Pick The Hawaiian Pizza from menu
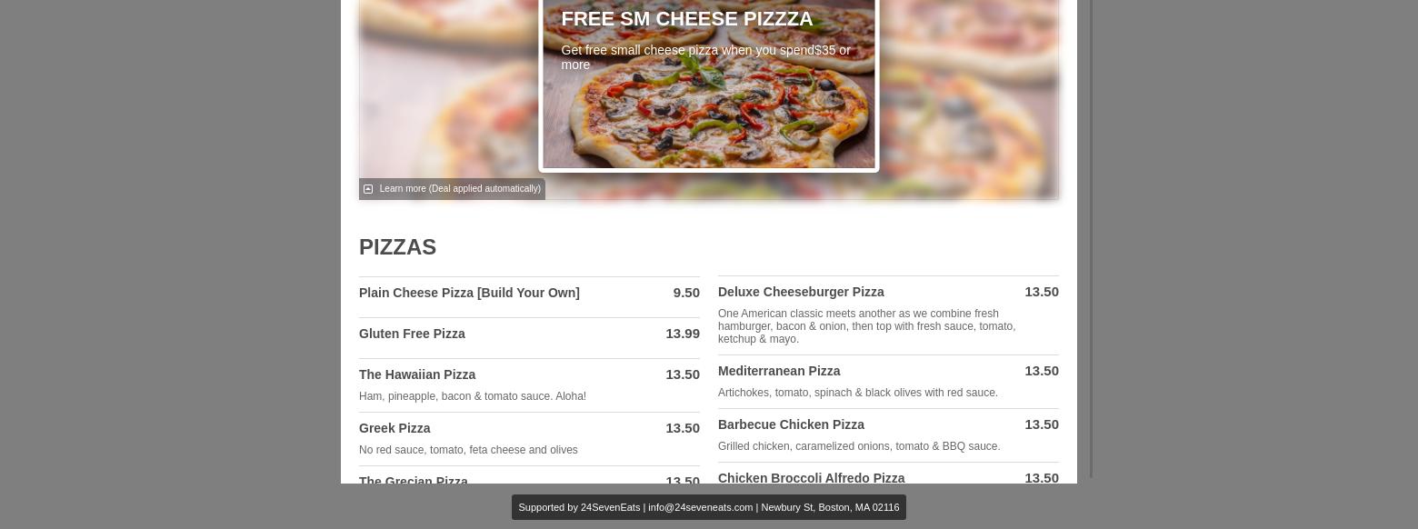Image resolution: width=1418 pixels, height=529 pixels. point(417,374)
